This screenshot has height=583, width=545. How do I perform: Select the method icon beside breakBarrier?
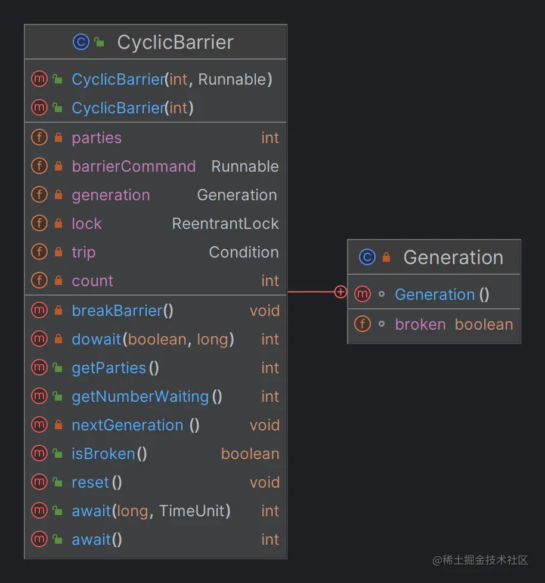pyautogui.click(x=38, y=310)
